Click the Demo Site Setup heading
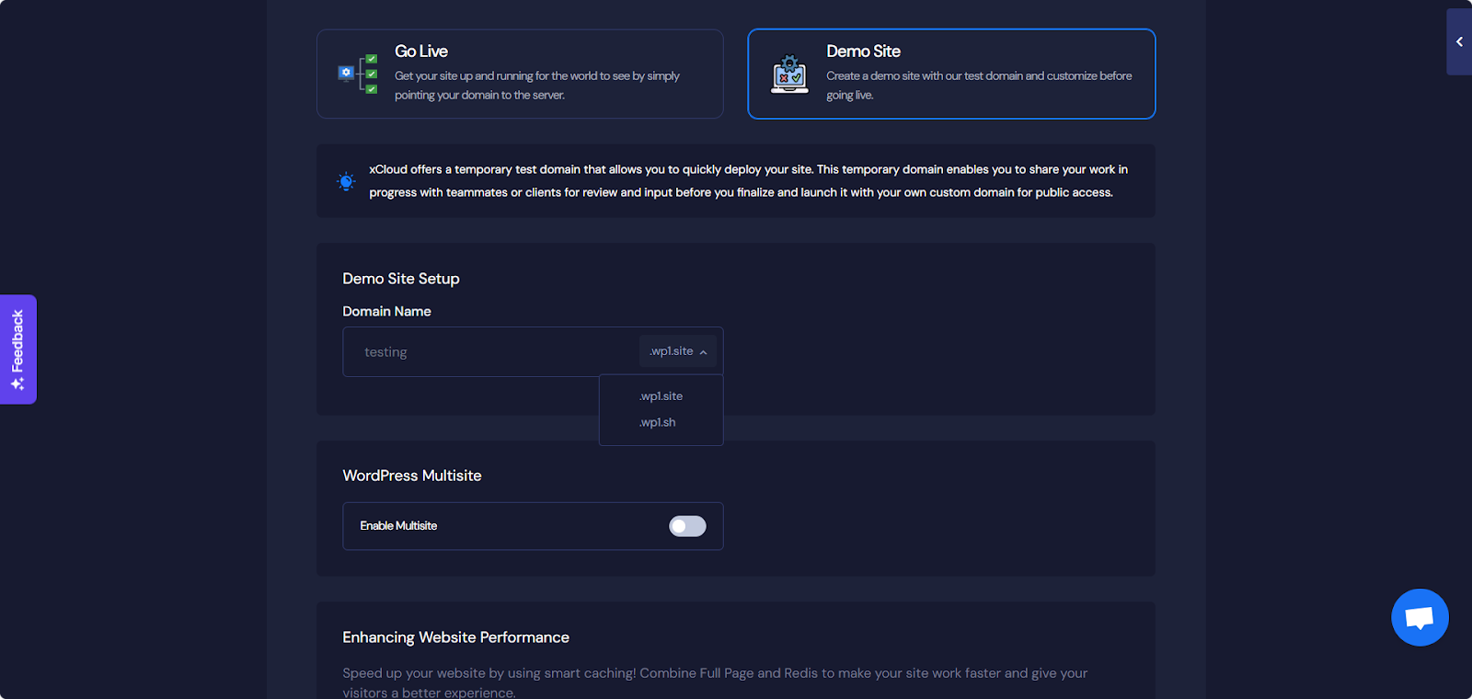 pyautogui.click(x=401, y=279)
